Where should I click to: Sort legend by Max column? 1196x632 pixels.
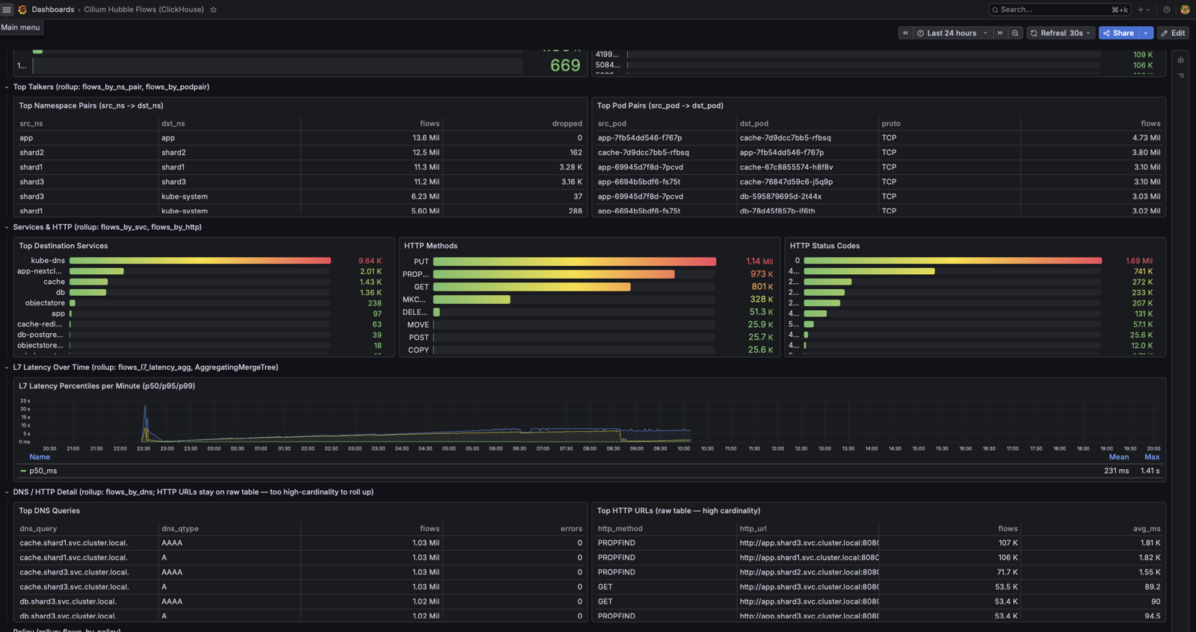tap(1152, 457)
